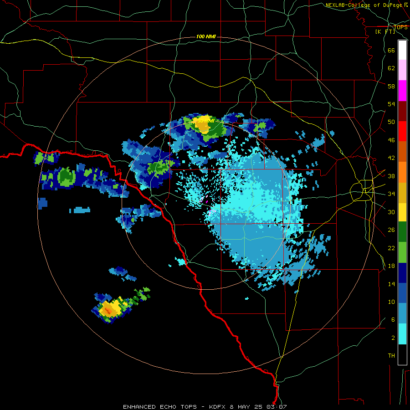
Task: Click the "46" legend value
Action: 391,140
